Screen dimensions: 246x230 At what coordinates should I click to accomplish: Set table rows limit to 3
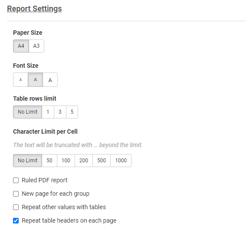tap(60, 112)
